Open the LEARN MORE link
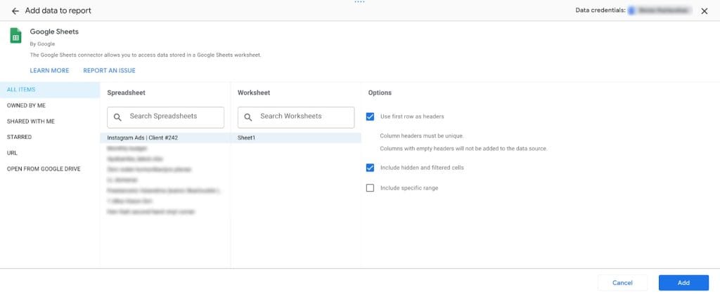This screenshot has width=720, height=299. pyautogui.click(x=49, y=70)
